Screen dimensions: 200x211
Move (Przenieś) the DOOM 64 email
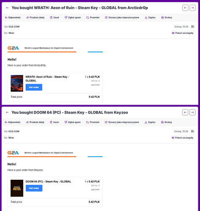93,122
